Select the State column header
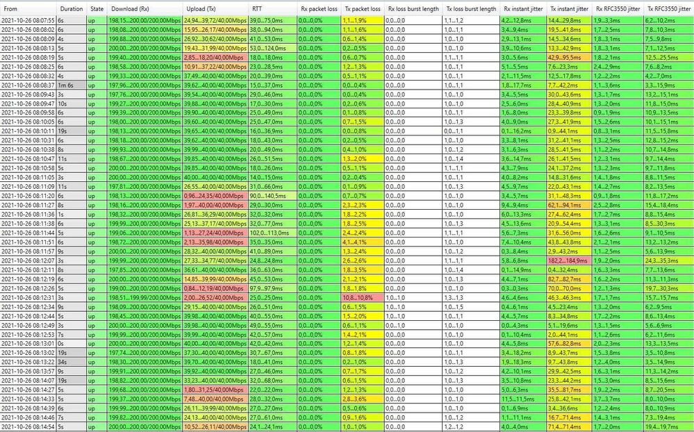 [x=97, y=8]
